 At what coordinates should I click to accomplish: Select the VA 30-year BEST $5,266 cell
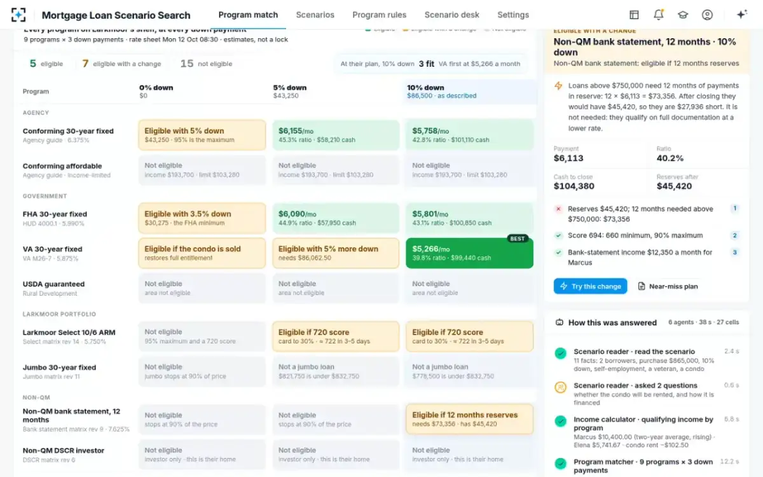(x=469, y=253)
